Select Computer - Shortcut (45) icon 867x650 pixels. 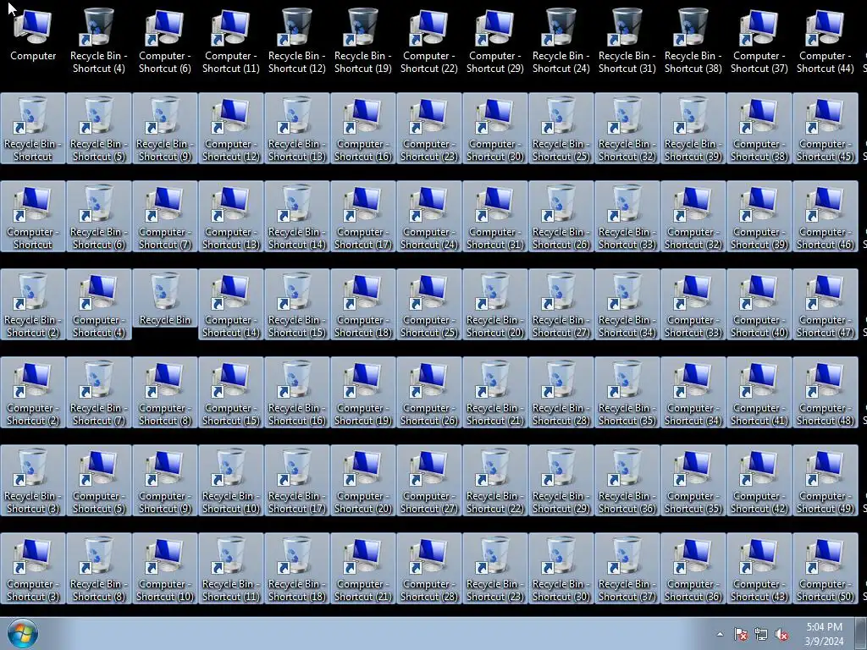(826, 128)
